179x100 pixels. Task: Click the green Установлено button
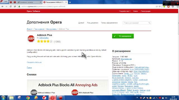pyautogui.click(x=123, y=36)
